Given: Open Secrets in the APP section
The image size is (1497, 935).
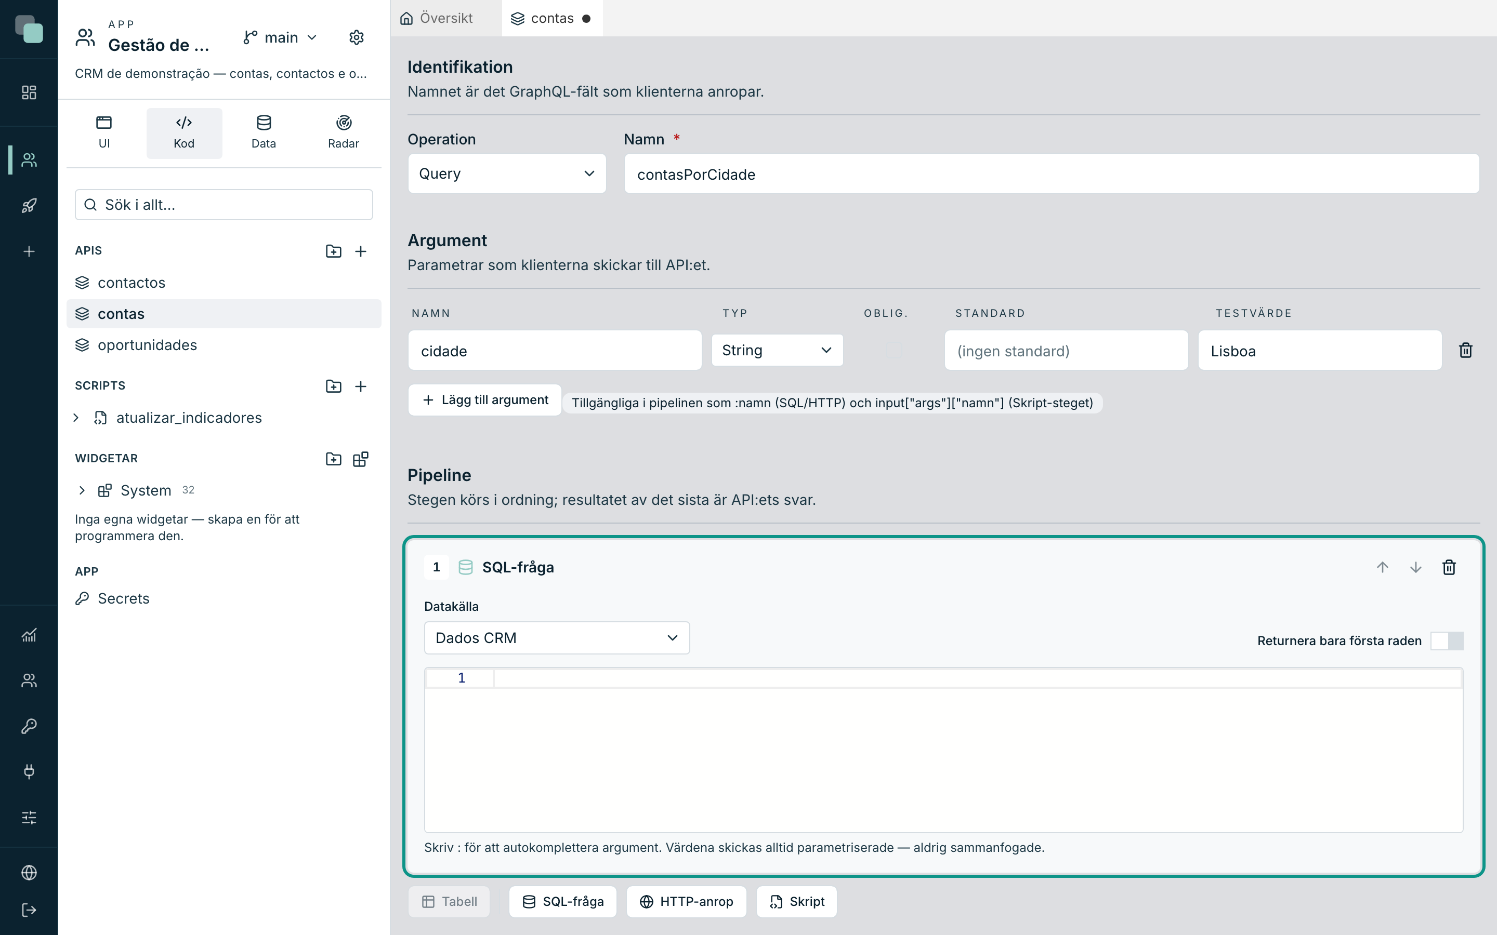Looking at the screenshot, I should pos(224,598).
